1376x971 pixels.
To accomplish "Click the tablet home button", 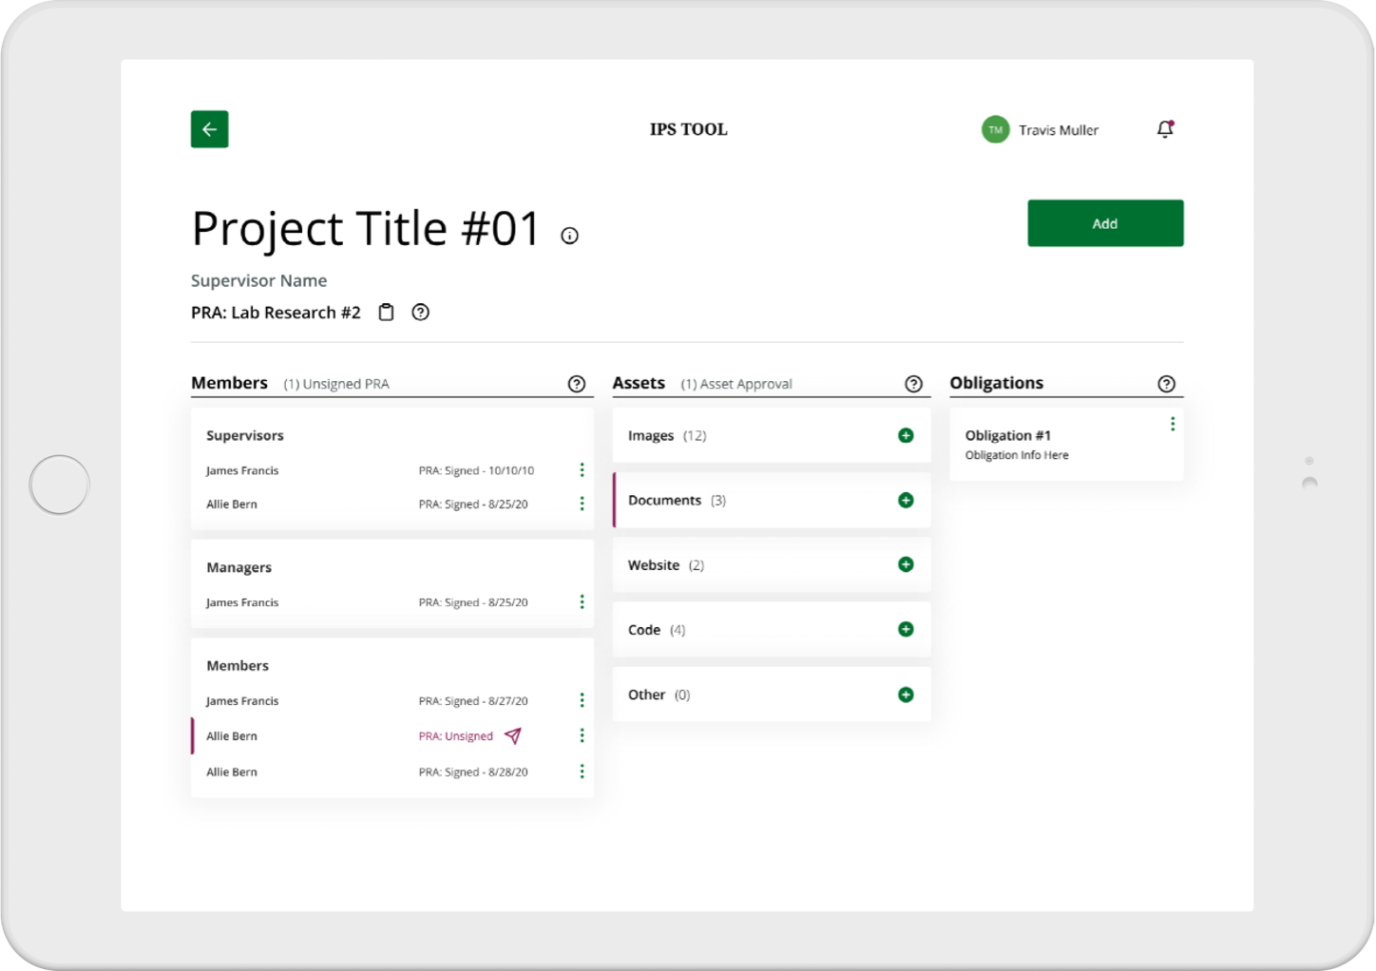I will [59, 485].
